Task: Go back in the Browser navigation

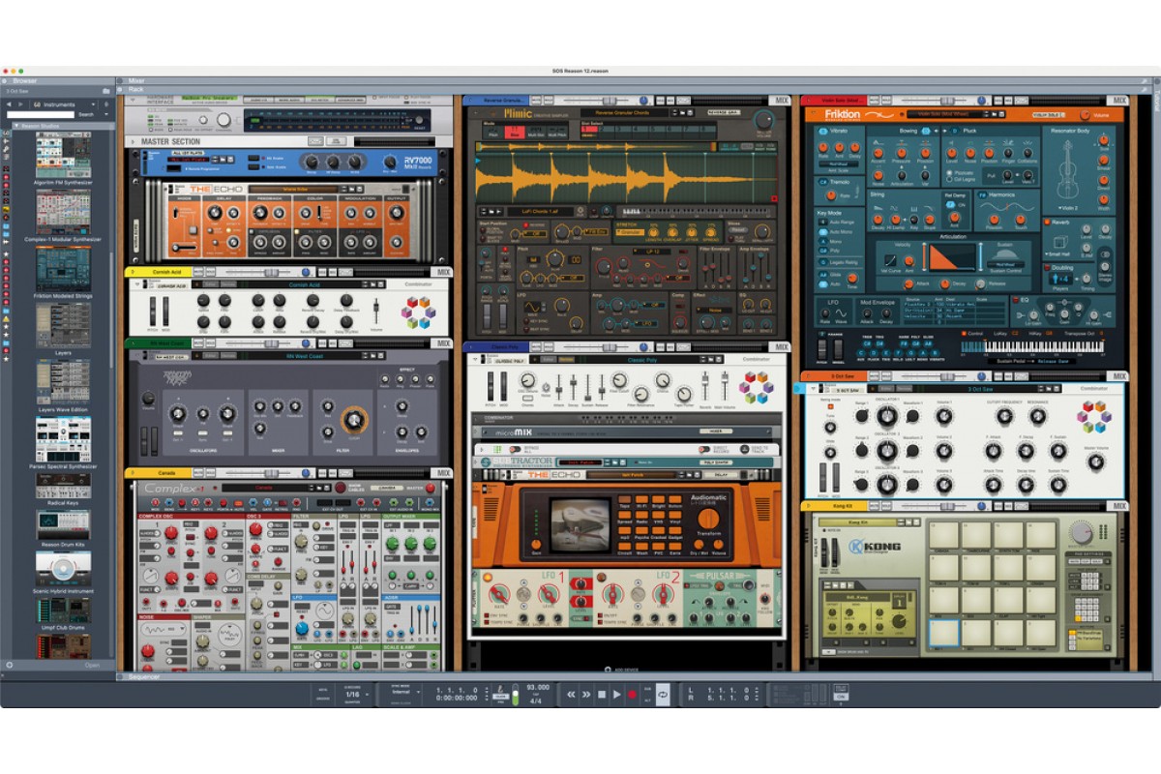Action: point(8,104)
